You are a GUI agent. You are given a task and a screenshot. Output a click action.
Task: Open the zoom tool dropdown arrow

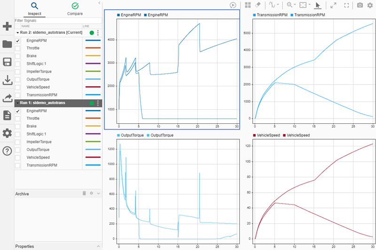pos(295,5)
